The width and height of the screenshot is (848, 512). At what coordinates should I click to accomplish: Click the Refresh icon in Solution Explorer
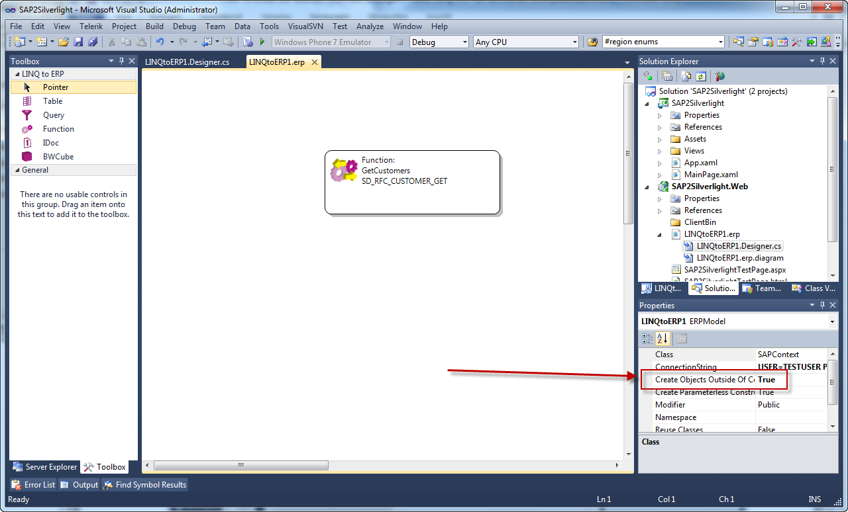coord(701,77)
